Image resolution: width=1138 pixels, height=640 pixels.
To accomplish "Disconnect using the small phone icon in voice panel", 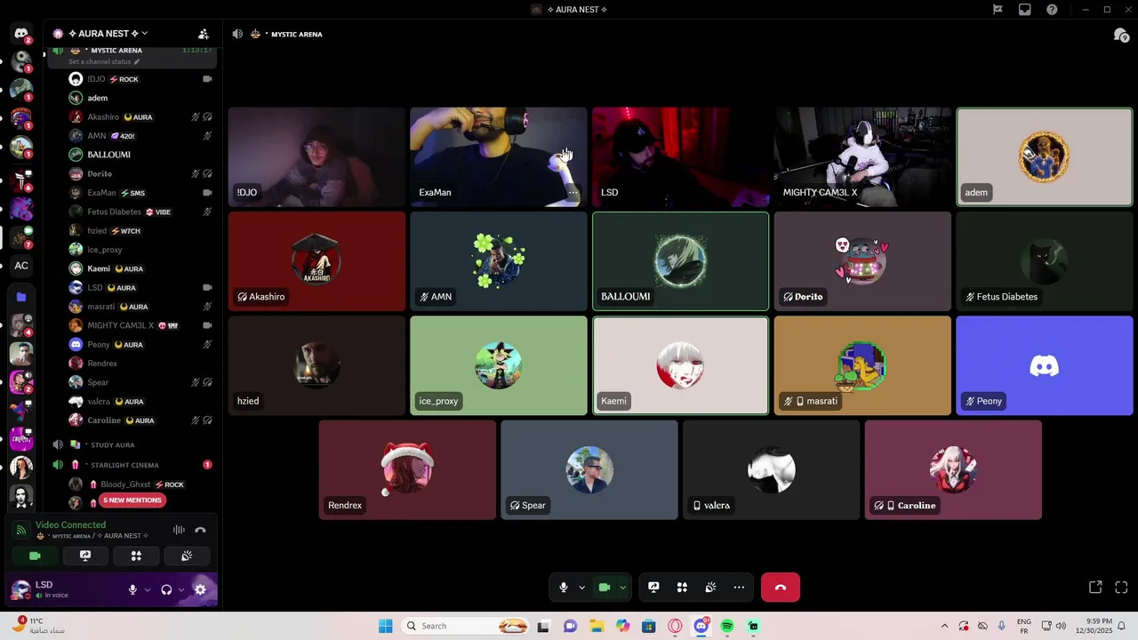I will point(200,530).
